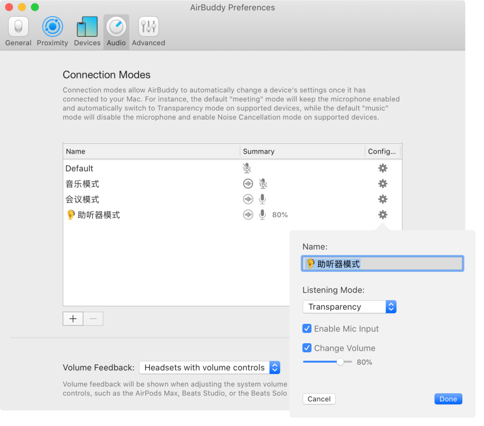This screenshot has height=426, width=484.
Task: Click the gear icon for Default mode
Action: tap(382, 168)
